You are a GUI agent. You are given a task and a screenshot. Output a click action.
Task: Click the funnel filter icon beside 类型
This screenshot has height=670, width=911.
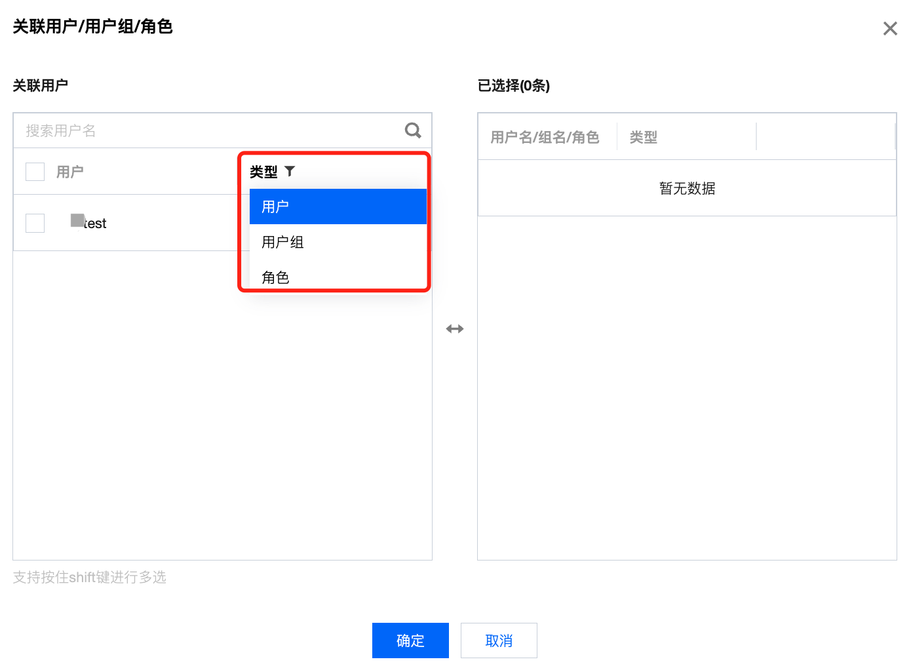[290, 171]
